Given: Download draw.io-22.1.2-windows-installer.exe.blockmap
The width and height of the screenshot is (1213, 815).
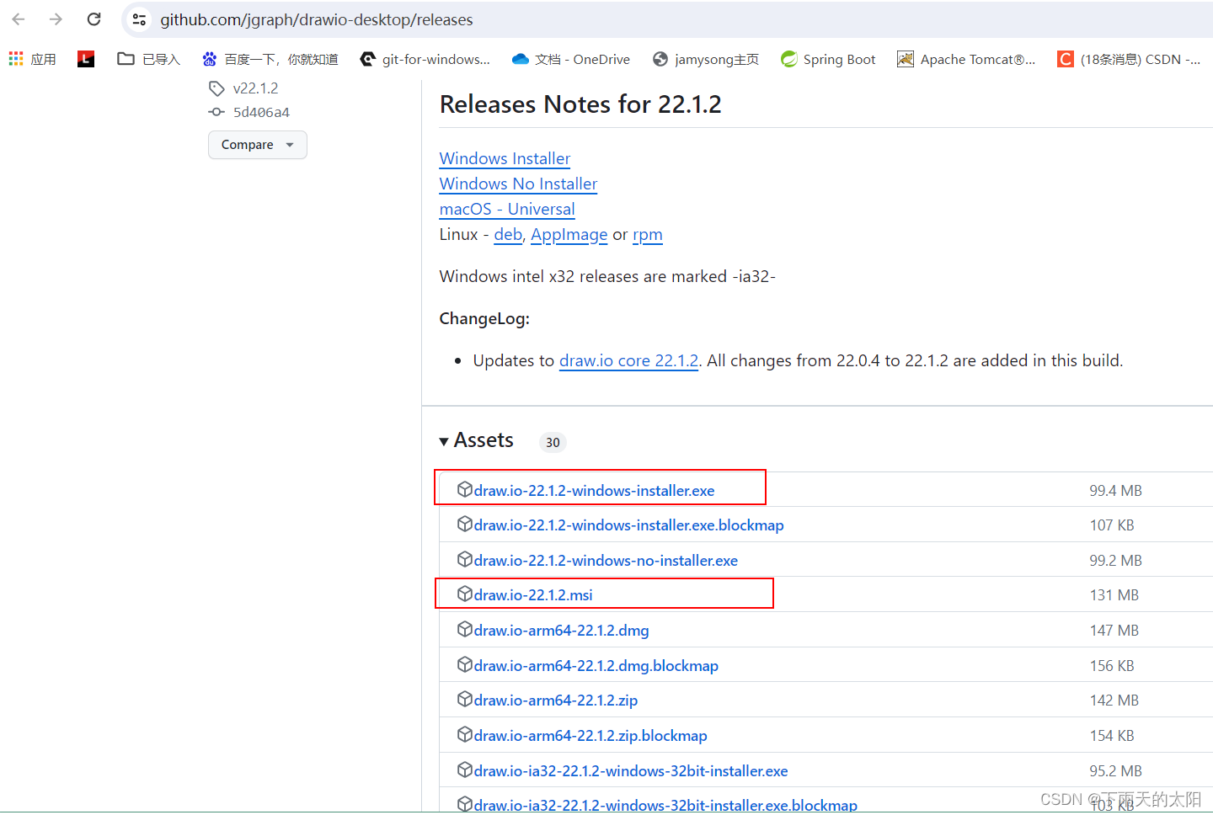Looking at the screenshot, I should [x=628, y=525].
